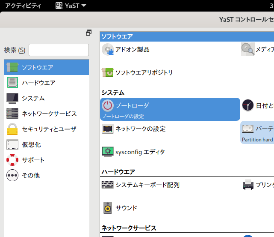The image size is (274, 237).
Task: Detach the sidebar panel with float icon
Action: 88,33
